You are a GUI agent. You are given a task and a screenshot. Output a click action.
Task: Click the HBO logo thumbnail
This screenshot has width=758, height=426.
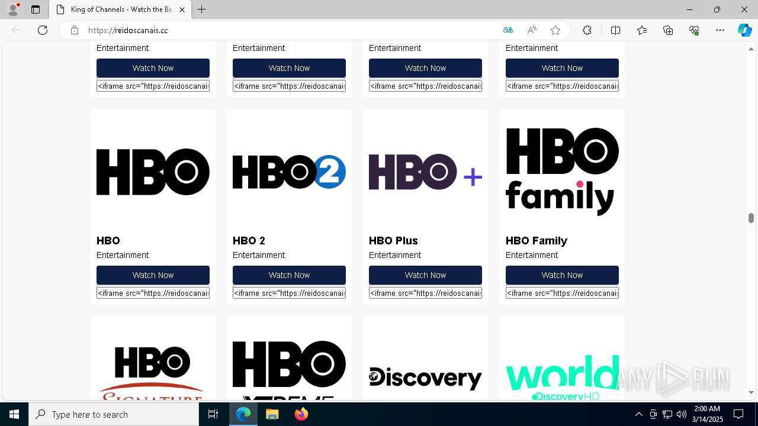[153, 172]
